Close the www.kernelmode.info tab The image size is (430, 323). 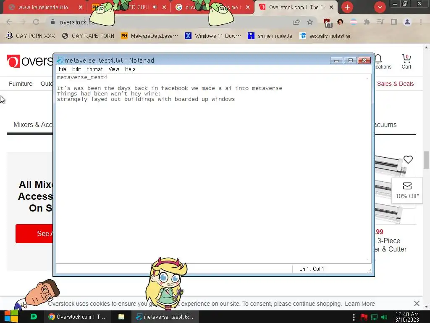(x=80, y=8)
